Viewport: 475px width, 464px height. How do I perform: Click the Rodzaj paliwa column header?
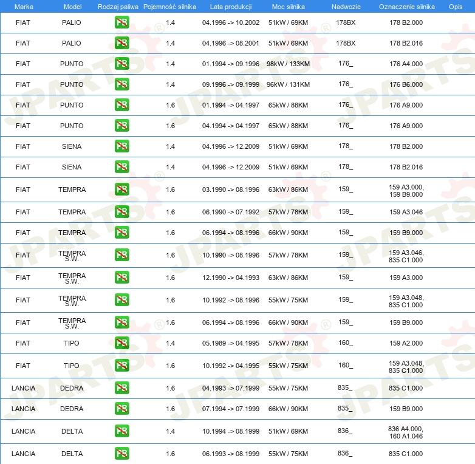tap(118, 7)
